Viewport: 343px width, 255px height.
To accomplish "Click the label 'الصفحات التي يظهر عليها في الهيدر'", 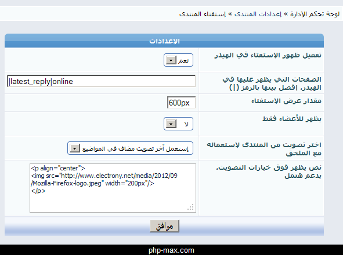I will pyautogui.click(x=272, y=83).
